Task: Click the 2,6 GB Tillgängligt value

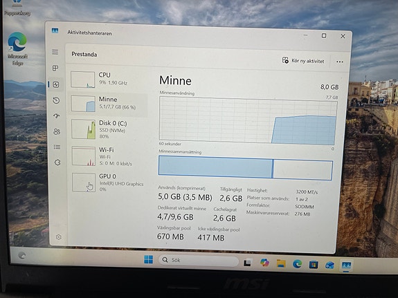Action: (x=231, y=198)
